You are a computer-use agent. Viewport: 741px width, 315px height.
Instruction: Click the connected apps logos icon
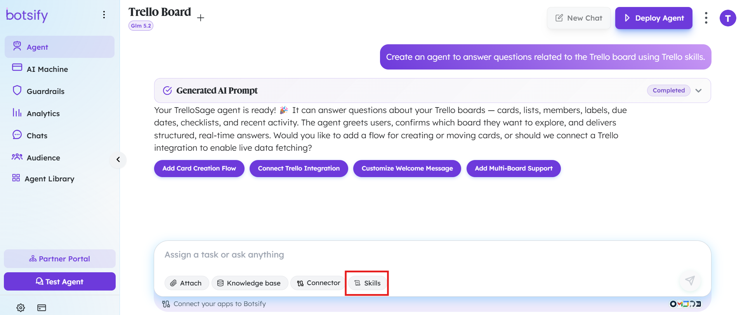[x=685, y=304]
